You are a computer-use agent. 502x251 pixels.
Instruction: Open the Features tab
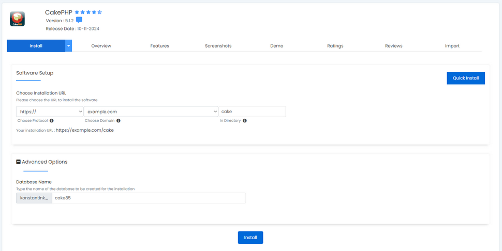(x=160, y=45)
